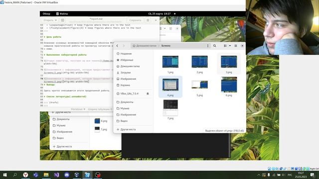Select the 1.png thumbnail
This screenshot has height=179, width=319.
coord(170,62)
